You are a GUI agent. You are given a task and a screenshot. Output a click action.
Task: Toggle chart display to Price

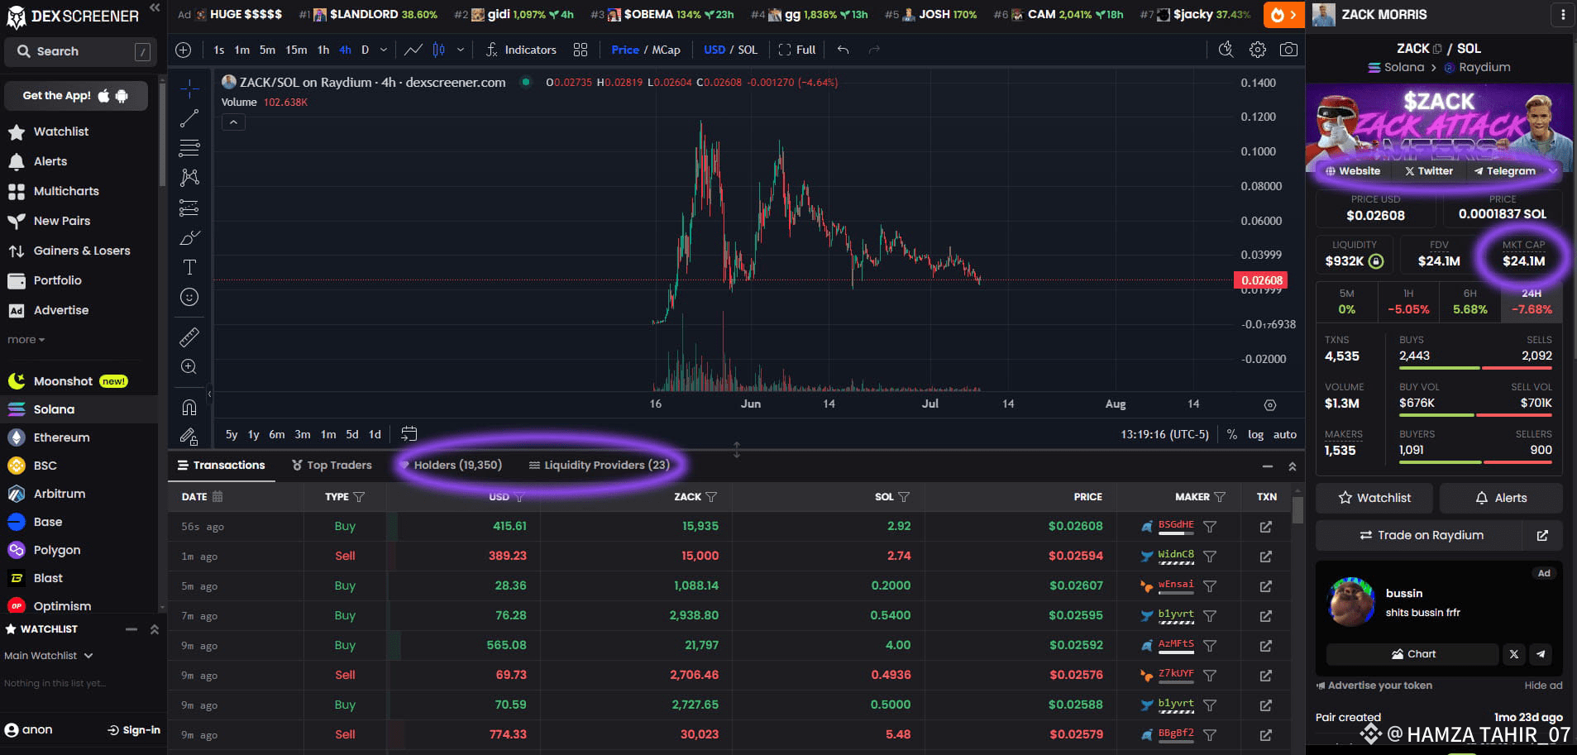tap(625, 50)
